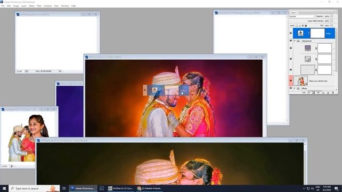Click the top-left document window title icon
This screenshot has height=192, width=342.
[x=18, y=14]
